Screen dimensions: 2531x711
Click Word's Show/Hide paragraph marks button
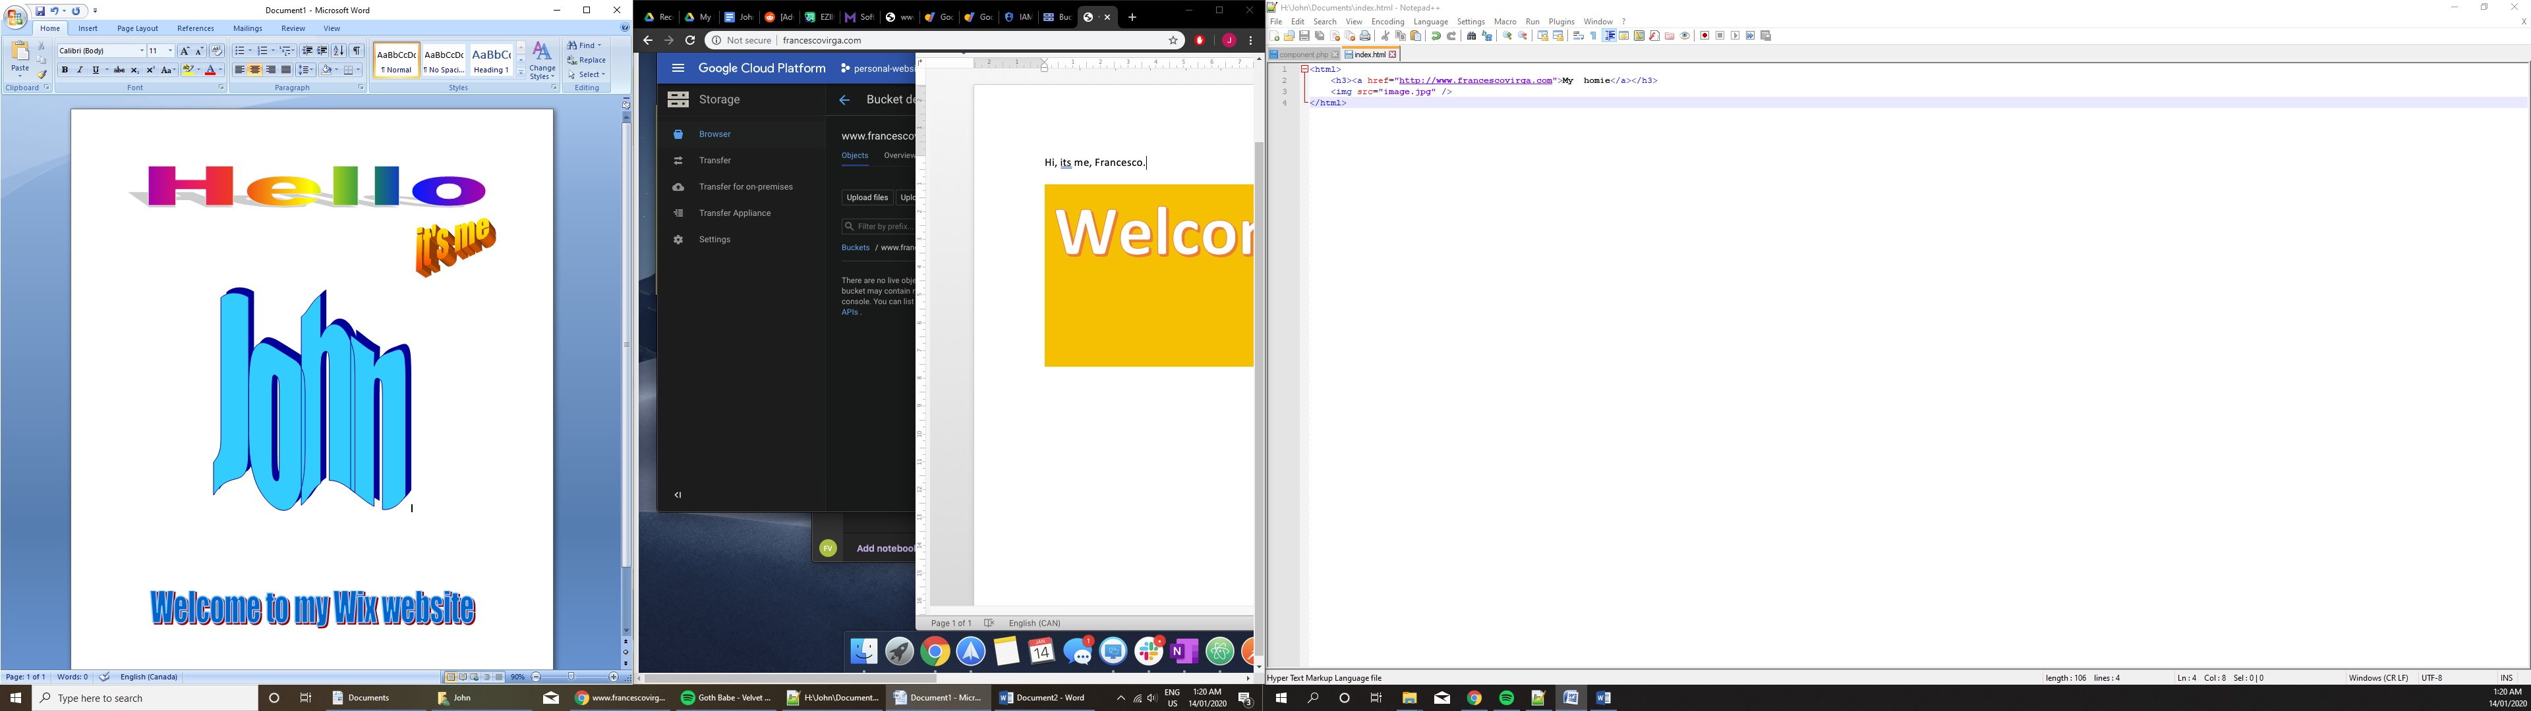[x=357, y=51]
